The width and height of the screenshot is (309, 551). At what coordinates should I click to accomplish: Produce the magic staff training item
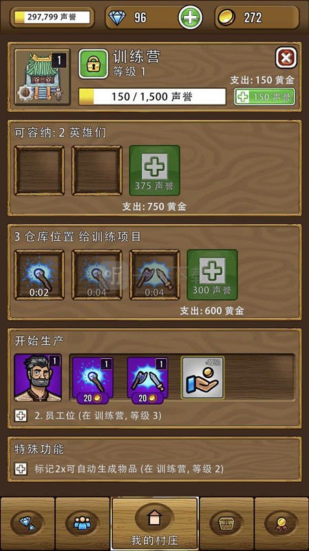point(93,380)
